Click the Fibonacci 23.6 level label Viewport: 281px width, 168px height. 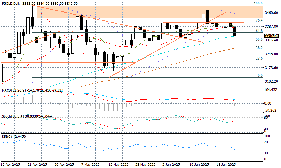[x=259, y=58]
